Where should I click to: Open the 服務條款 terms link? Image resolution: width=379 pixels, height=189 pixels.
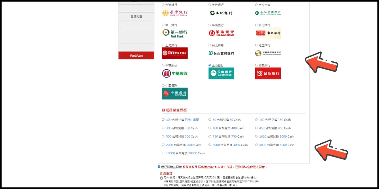coord(188,167)
